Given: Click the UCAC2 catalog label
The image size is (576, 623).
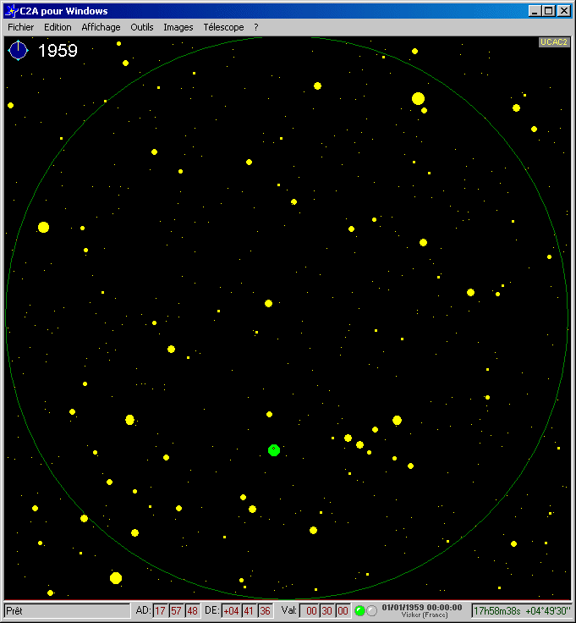Looking at the screenshot, I should [x=554, y=42].
